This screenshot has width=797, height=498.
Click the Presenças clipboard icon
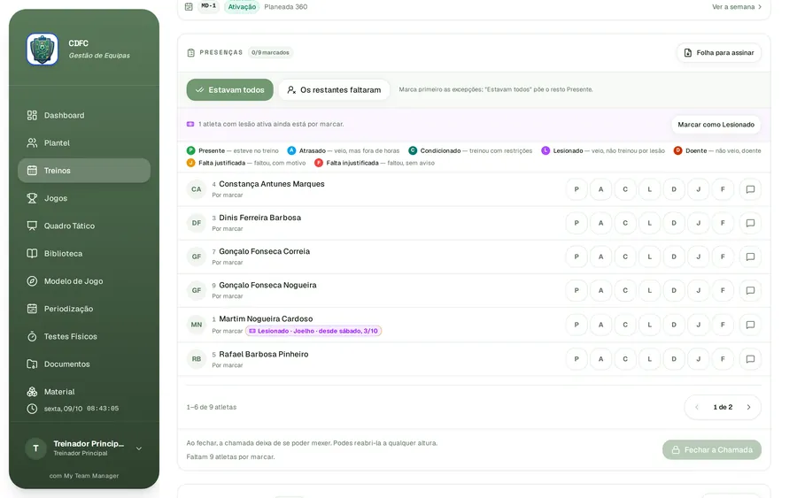coord(191,53)
